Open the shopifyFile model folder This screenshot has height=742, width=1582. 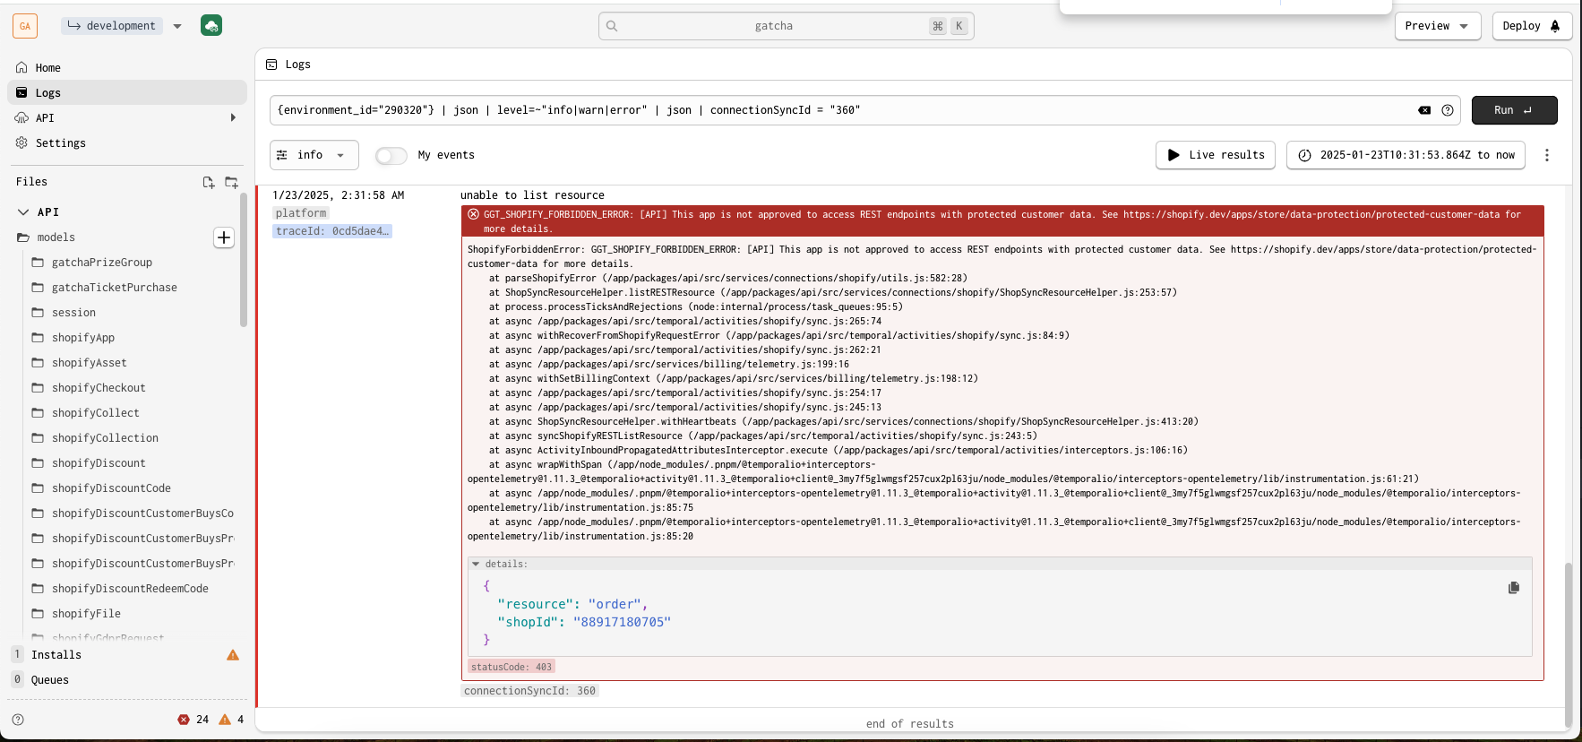pos(86,614)
